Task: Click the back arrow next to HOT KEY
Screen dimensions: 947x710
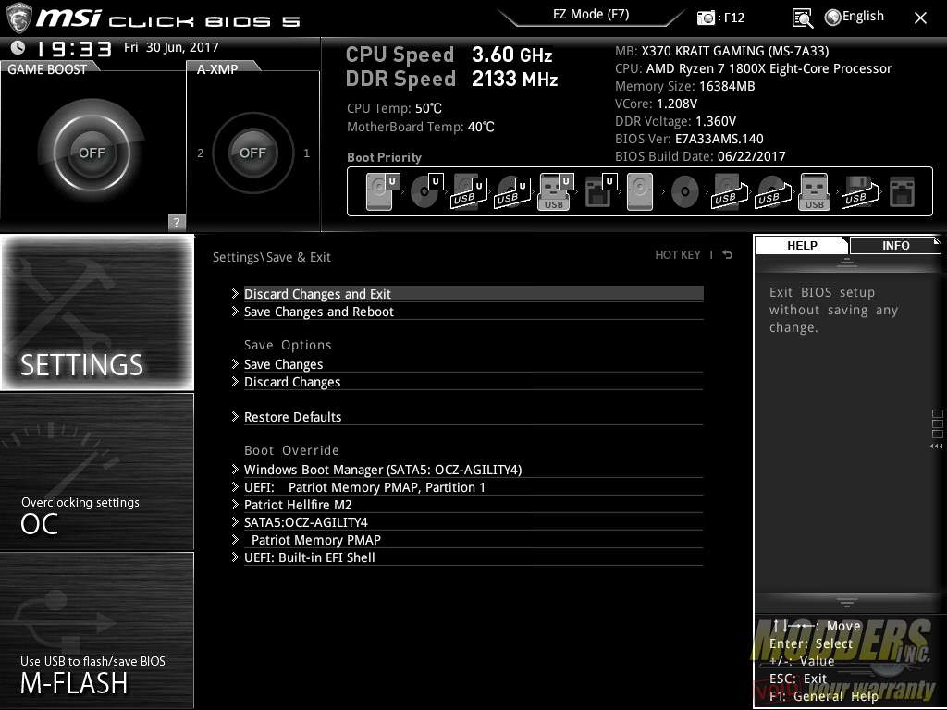Action: click(727, 255)
